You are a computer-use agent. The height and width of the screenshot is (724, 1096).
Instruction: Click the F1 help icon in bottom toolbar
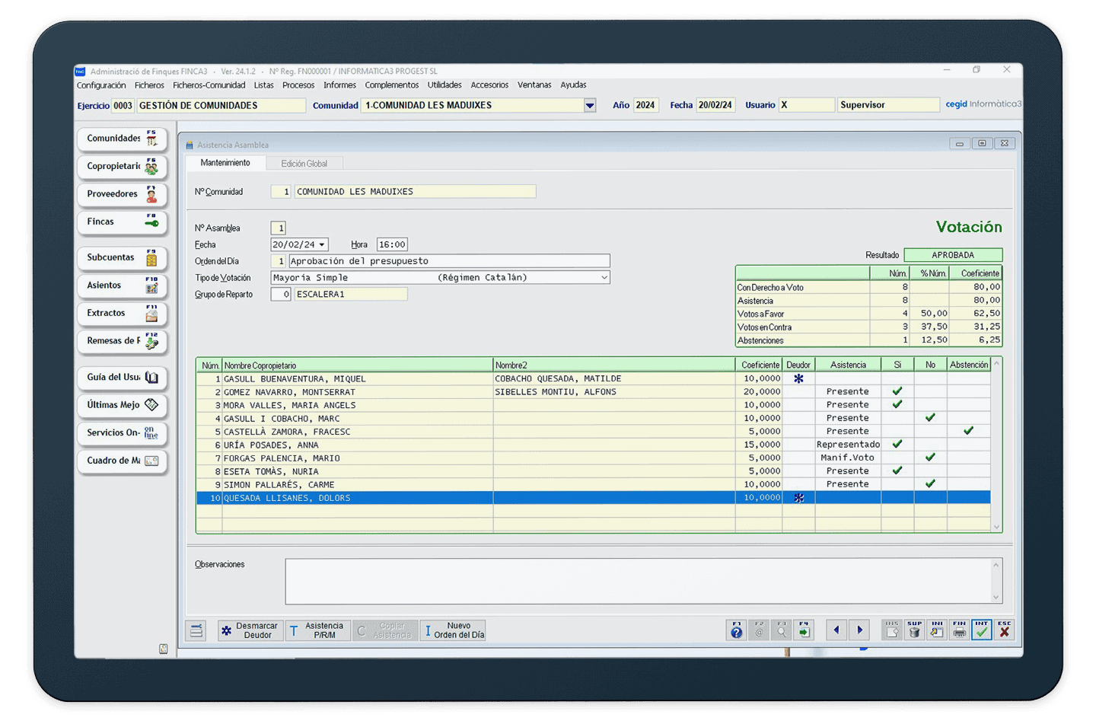coord(736,630)
